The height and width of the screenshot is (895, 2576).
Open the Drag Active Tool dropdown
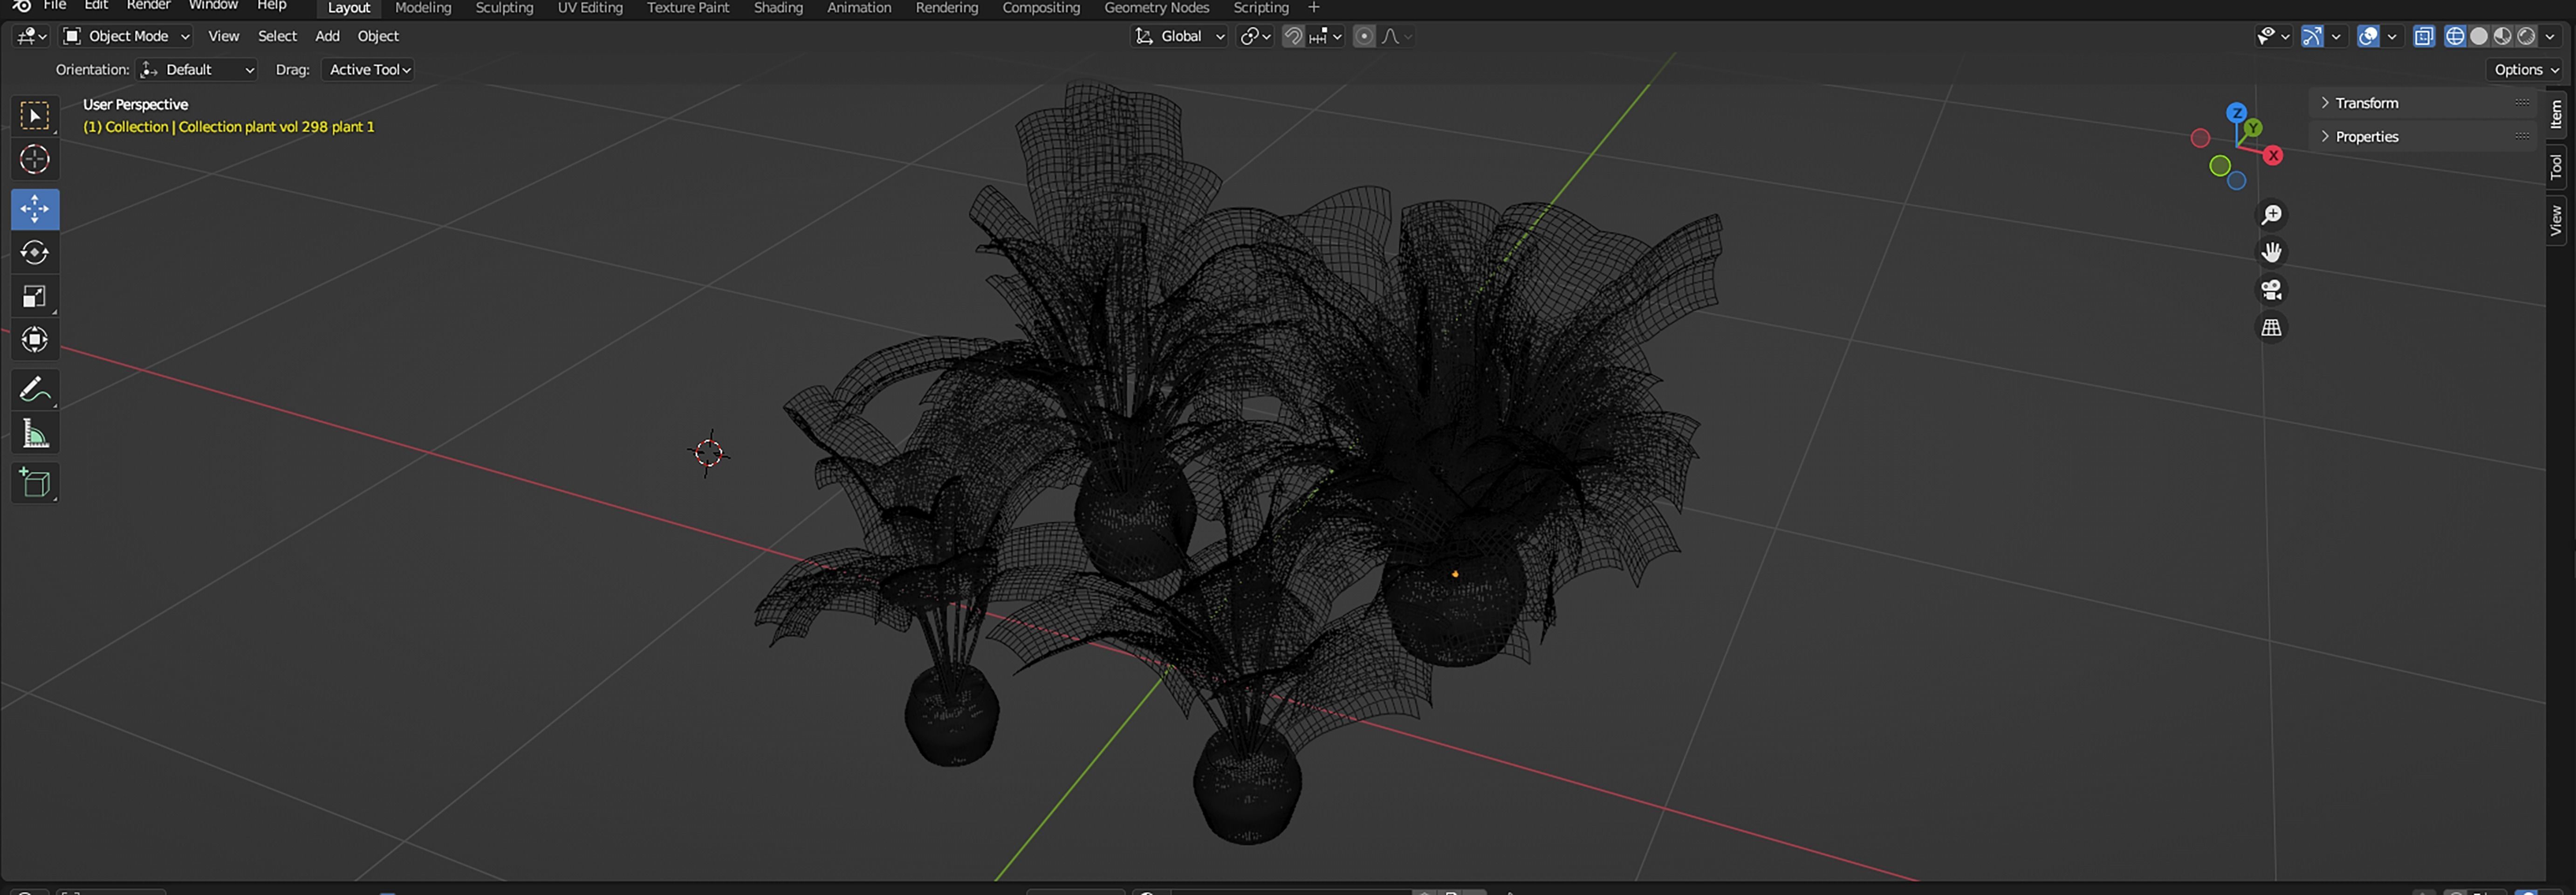370,69
